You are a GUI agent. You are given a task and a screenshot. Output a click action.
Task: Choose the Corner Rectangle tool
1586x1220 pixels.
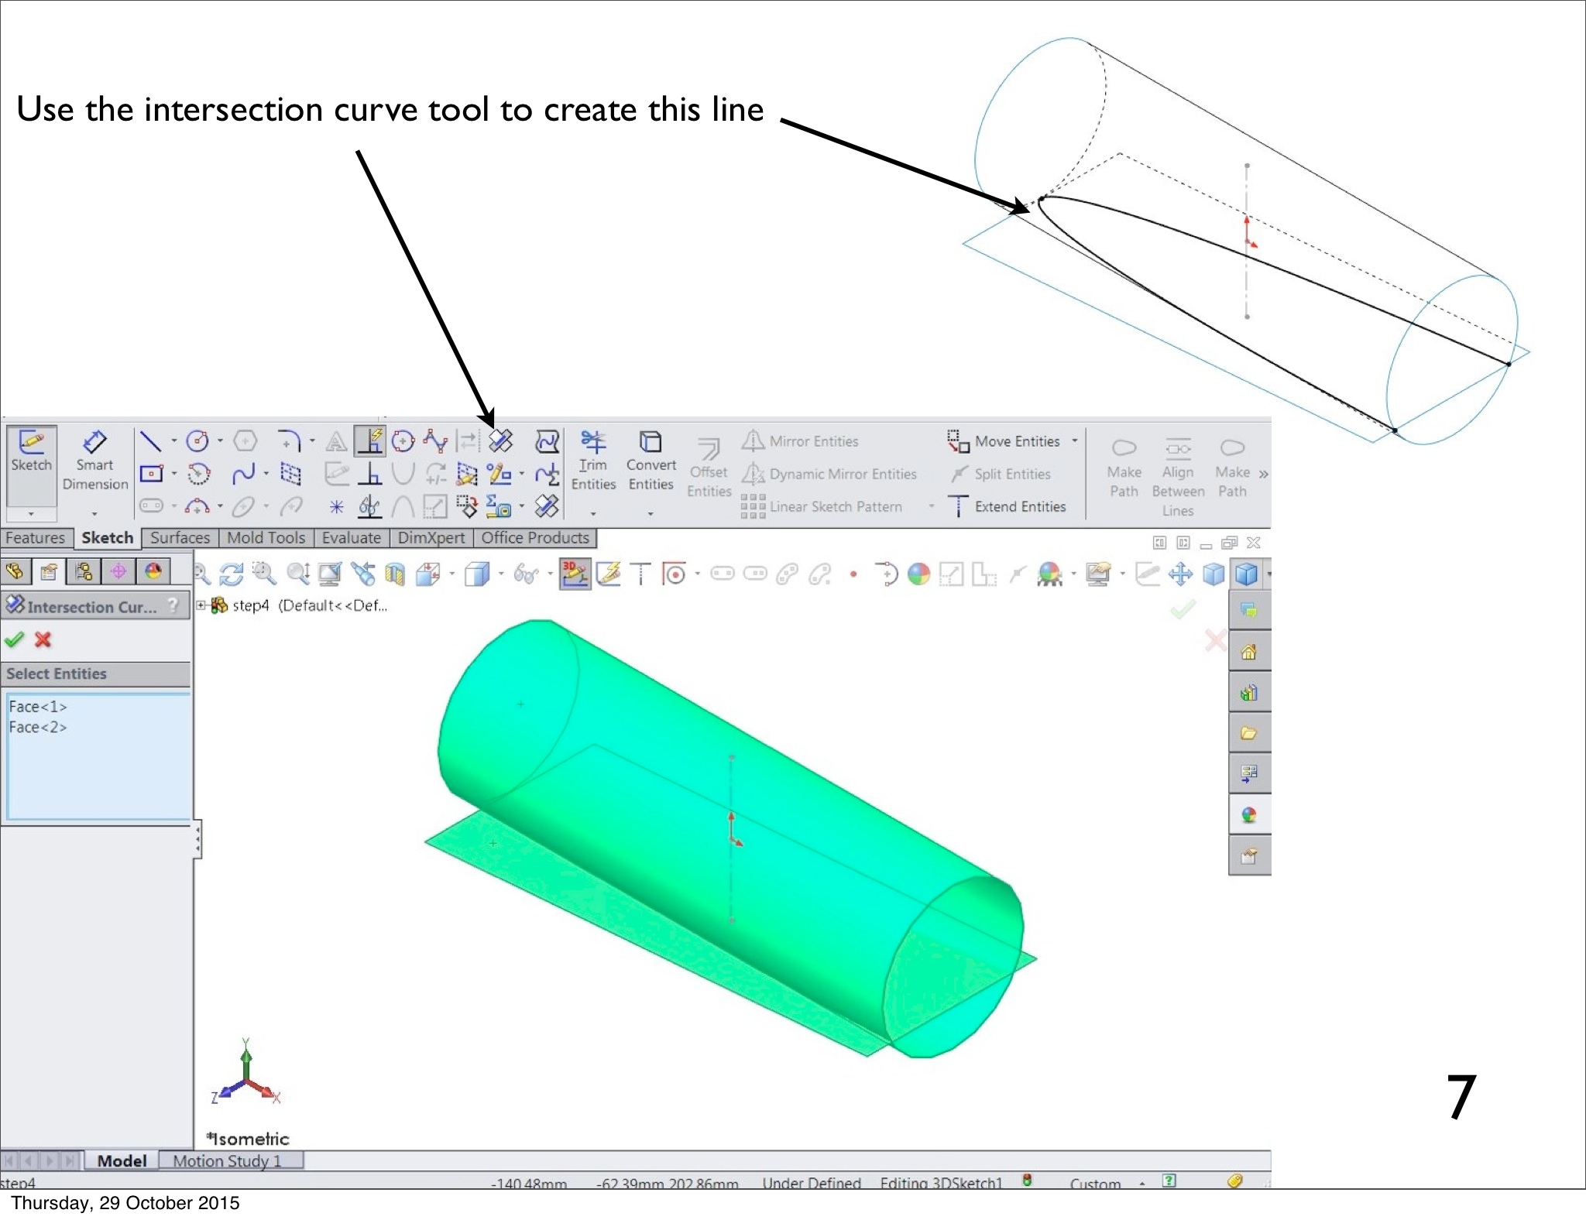point(151,474)
